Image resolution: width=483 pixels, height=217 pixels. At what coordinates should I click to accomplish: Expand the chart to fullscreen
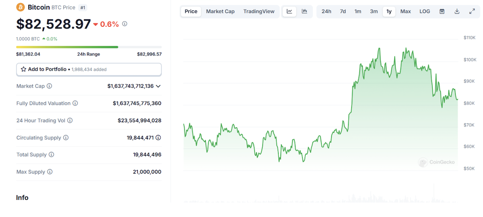(x=472, y=11)
